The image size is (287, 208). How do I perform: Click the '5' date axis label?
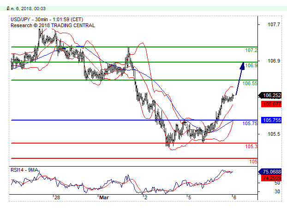[190, 197]
